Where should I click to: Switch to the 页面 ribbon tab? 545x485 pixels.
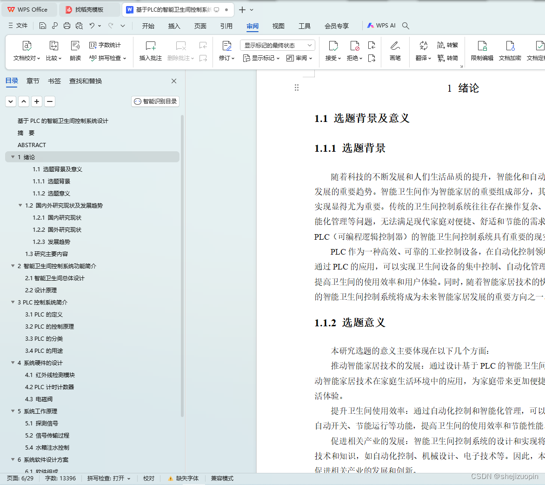(200, 26)
